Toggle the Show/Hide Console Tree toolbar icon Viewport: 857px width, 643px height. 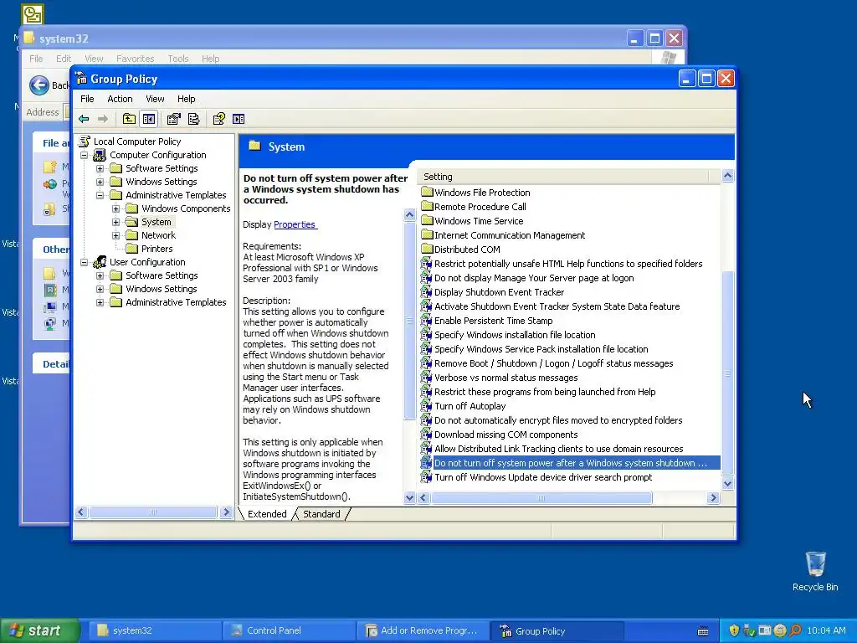tap(149, 119)
